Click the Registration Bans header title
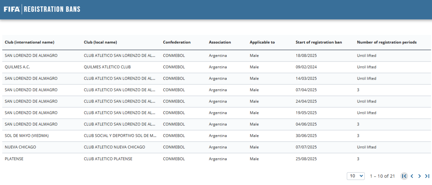This screenshot has width=432, height=185. 52,9
